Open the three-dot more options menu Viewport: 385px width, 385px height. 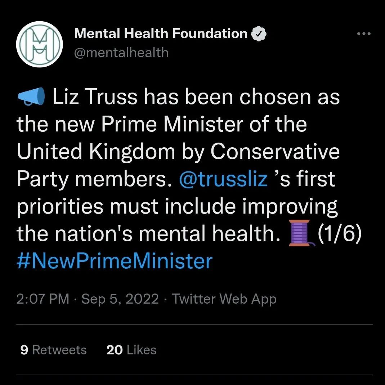(x=364, y=33)
